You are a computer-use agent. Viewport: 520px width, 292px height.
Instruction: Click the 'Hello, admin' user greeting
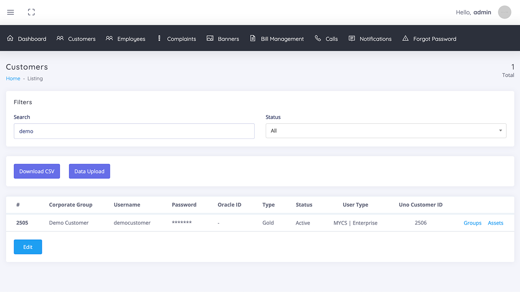tap(474, 12)
